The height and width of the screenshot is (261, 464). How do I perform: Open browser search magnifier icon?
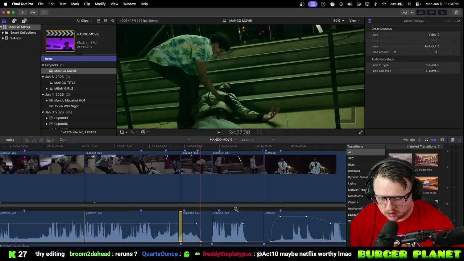coord(113,21)
